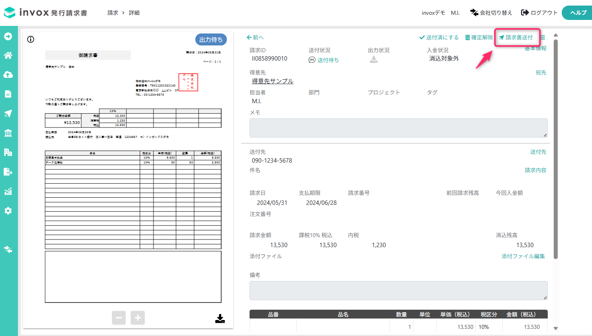Screen dimensions: 592x336
Task: Open the cloud upload sidebar icon
Action: pos(8,75)
